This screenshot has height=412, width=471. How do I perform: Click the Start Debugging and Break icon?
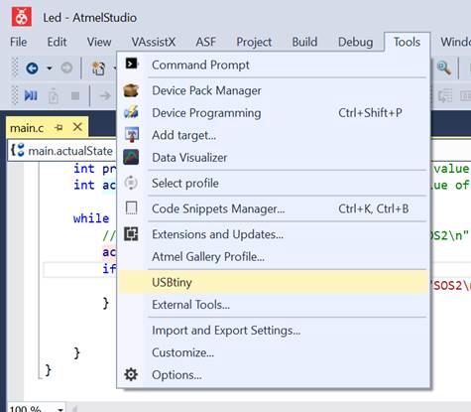(x=31, y=96)
